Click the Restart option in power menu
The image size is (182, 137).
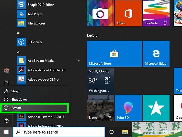coord(34,108)
